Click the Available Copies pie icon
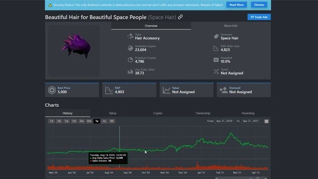The image size is (318, 179). click(x=130, y=48)
